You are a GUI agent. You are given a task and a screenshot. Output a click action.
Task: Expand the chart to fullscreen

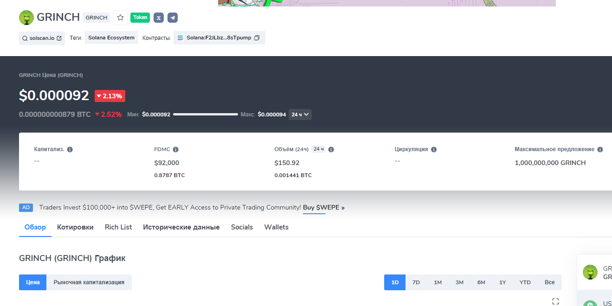pos(555,301)
